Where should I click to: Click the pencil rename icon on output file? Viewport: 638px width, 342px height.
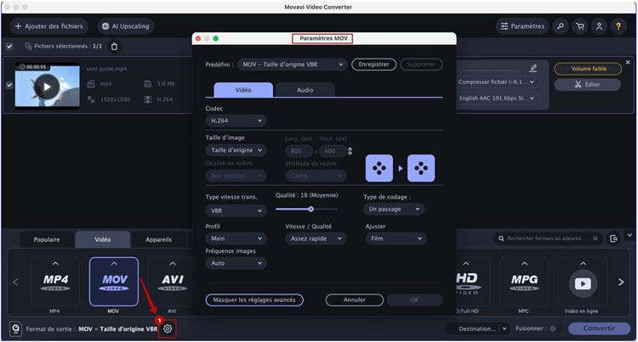tap(533, 68)
